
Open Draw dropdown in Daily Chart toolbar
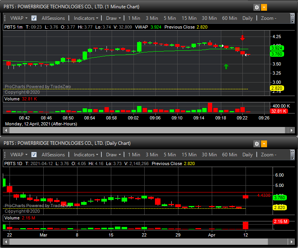(x=114, y=155)
